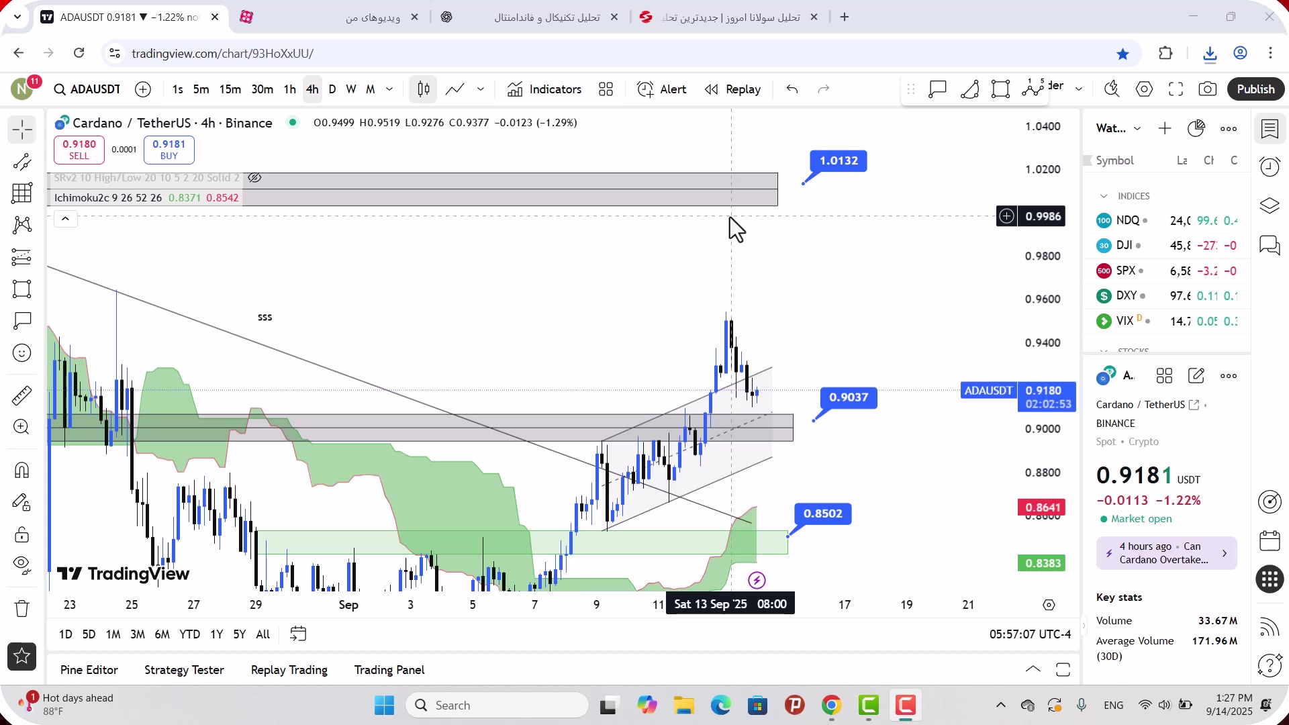This screenshot has height=725, width=1289.
Task: Click the 0.9180 SELL button
Action: (79, 150)
